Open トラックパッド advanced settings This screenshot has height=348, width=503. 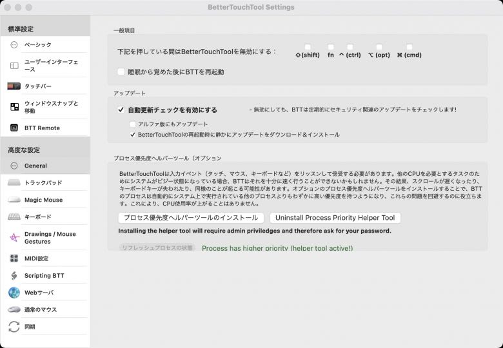pos(46,182)
